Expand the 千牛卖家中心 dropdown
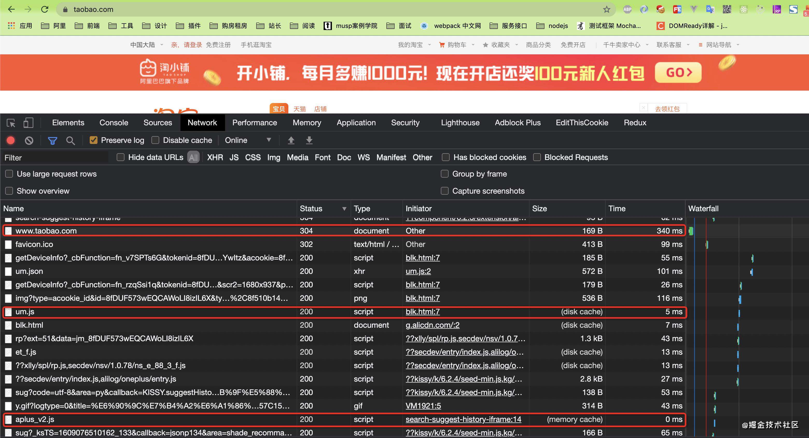The height and width of the screenshot is (438, 809). pos(647,45)
